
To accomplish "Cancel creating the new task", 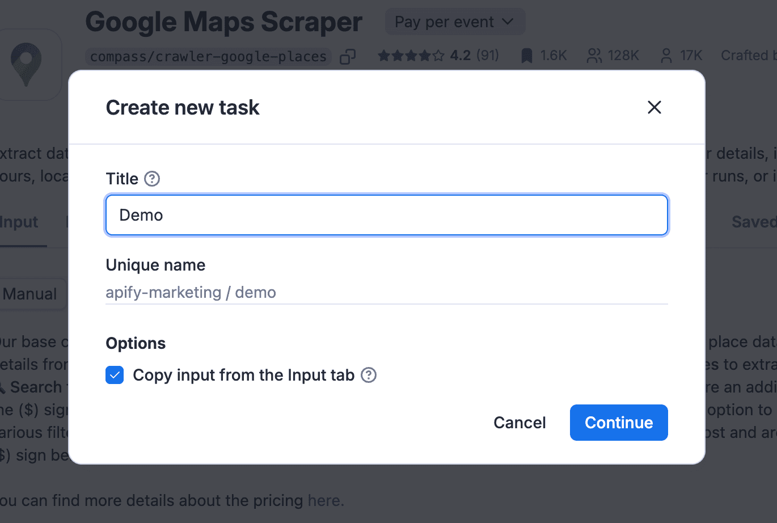I will tap(520, 423).
